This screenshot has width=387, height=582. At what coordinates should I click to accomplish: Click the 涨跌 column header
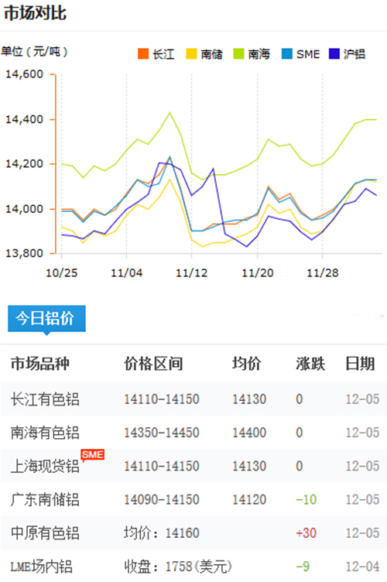pyautogui.click(x=310, y=364)
